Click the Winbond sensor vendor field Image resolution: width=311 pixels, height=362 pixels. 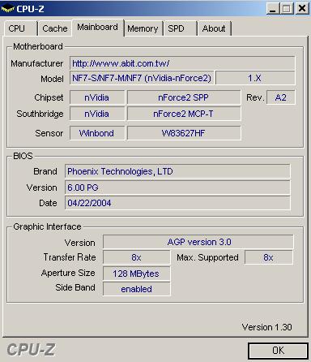click(97, 133)
